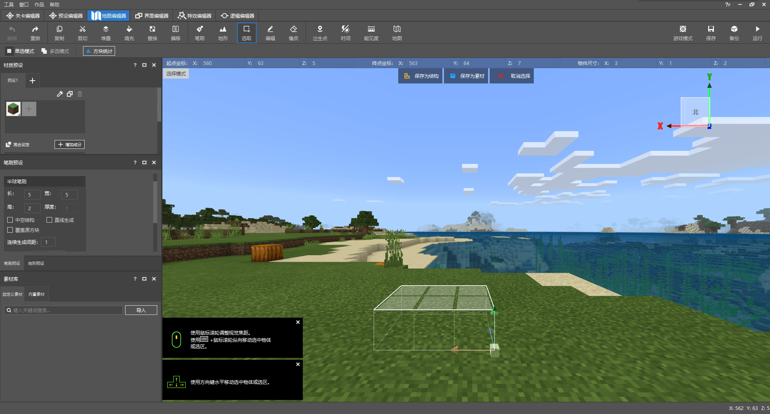
Task: Open the Time (时间) setting
Action: pyautogui.click(x=346, y=32)
